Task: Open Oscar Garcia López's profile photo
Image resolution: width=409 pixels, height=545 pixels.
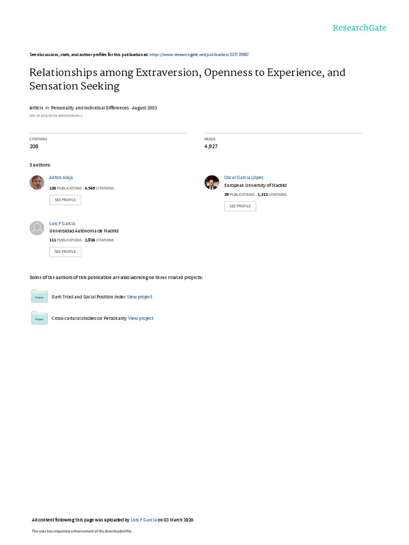Action: click(x=211, y=182)
